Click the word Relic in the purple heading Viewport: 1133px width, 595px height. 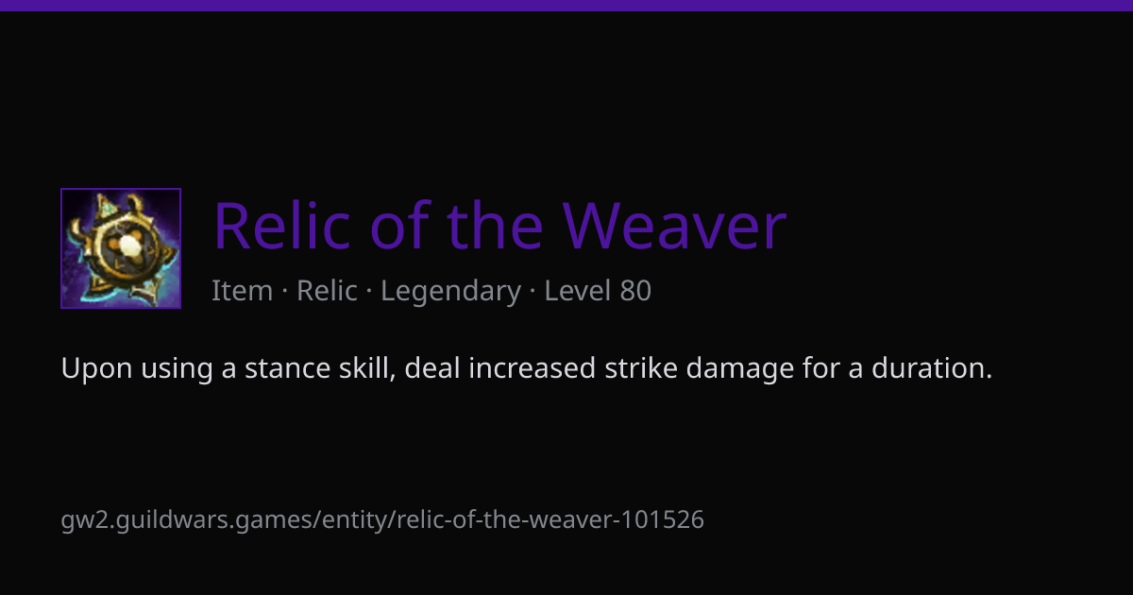284,226
